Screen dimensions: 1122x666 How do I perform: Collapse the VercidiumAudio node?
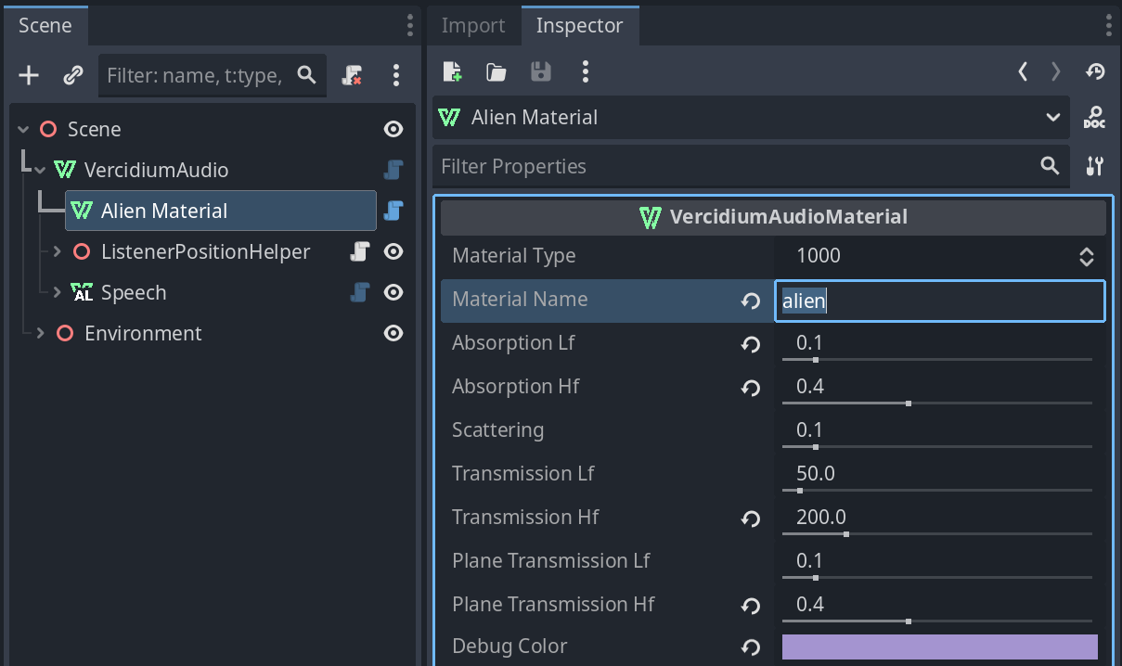coord(40,170)
